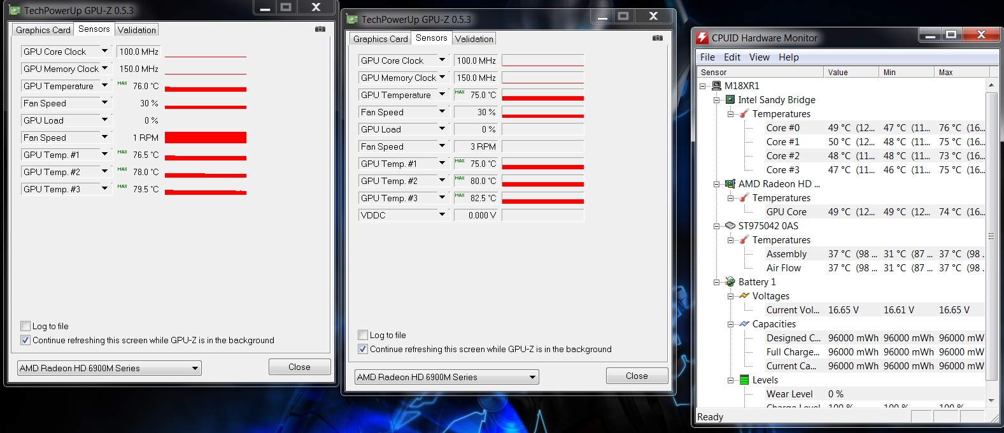Uncheck Continue refreshing in the left GPU-Z window
Screen dimensions: 1004x433
click(x=25, y=340)
